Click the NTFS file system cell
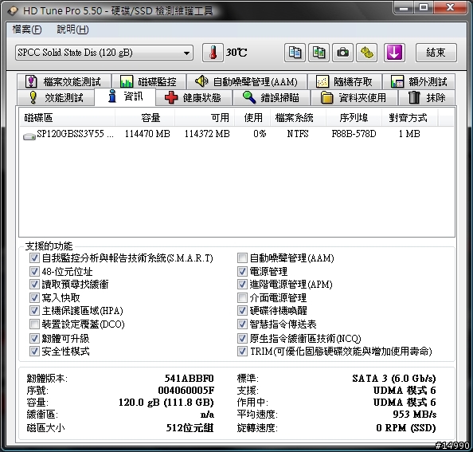Screen dimensions: 473x452 (298, 134)
